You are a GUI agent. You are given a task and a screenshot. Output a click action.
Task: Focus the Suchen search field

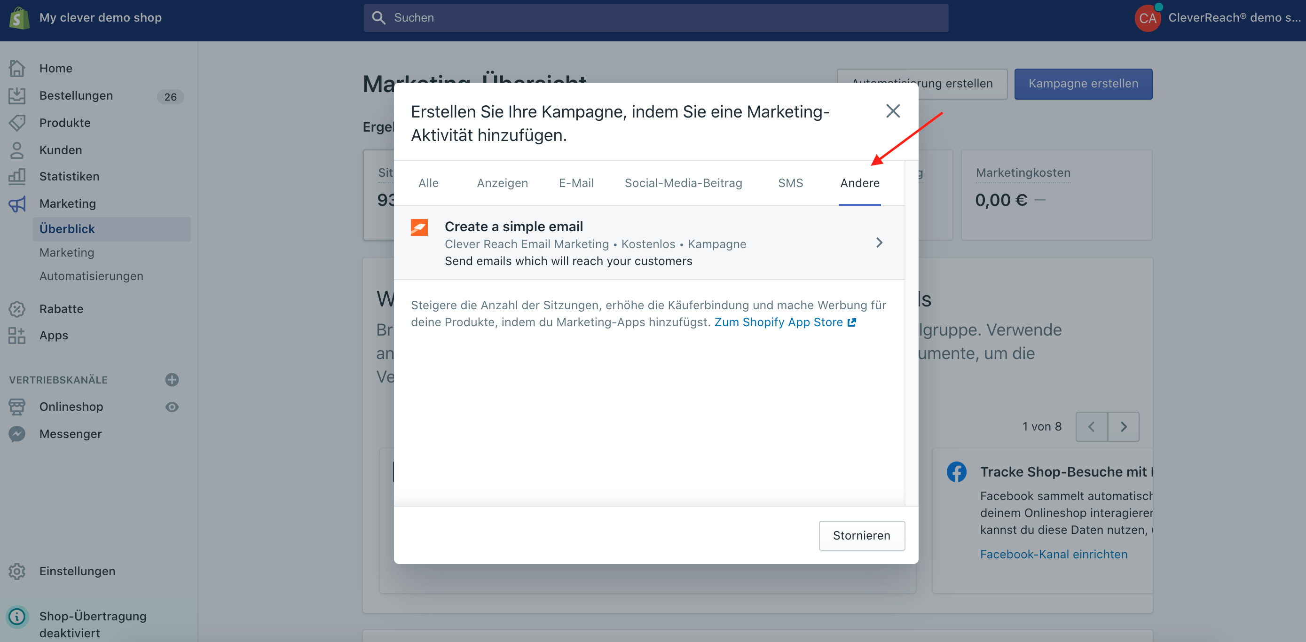tap(655, 18)
